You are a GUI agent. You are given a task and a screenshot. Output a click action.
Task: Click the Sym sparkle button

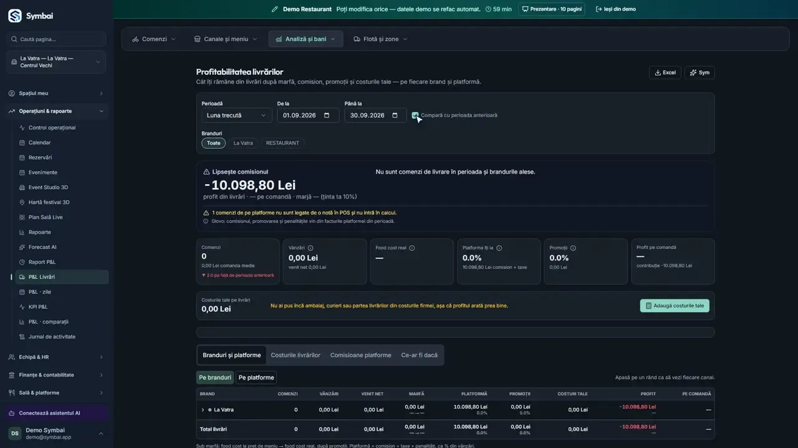click(699, 73)
